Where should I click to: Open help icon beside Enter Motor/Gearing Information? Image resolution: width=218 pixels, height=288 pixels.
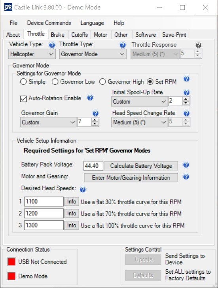pyautogui.click(x=186, y=177)
